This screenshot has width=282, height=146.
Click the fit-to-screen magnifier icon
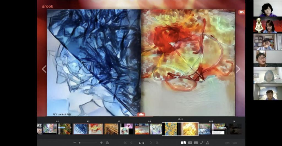coord(107,143)
